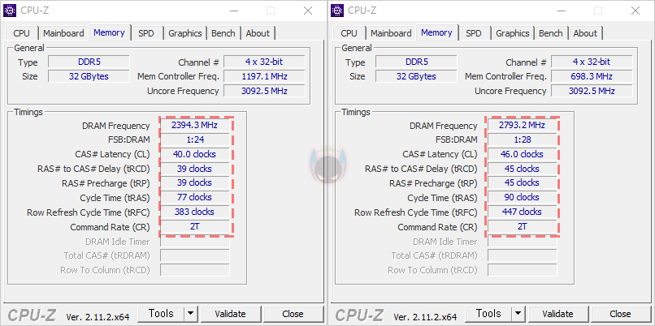655x326 pixels.
Task: Click Channel # 4 x 32-bit in right window
Action: click(x=592, y=62)
